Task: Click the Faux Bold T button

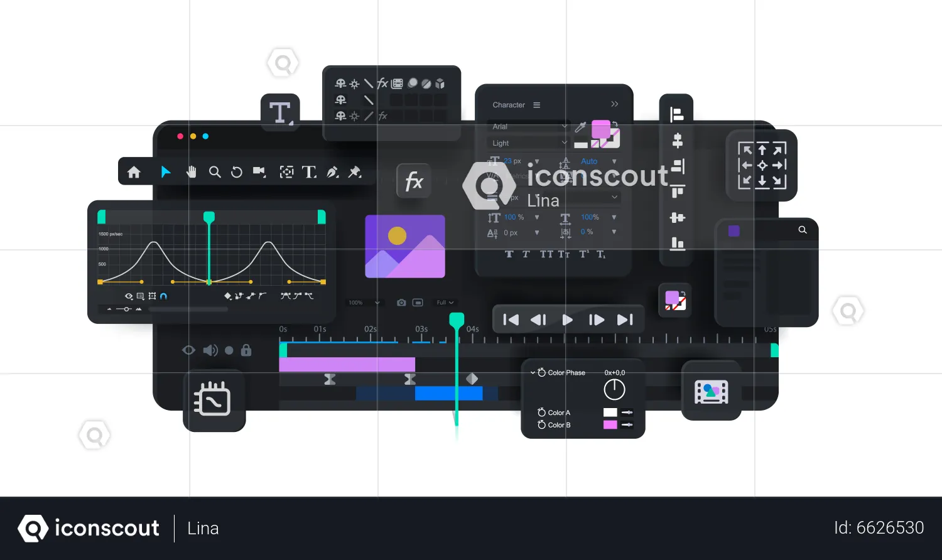Action: pyautogui.click(x=509, y=254)
